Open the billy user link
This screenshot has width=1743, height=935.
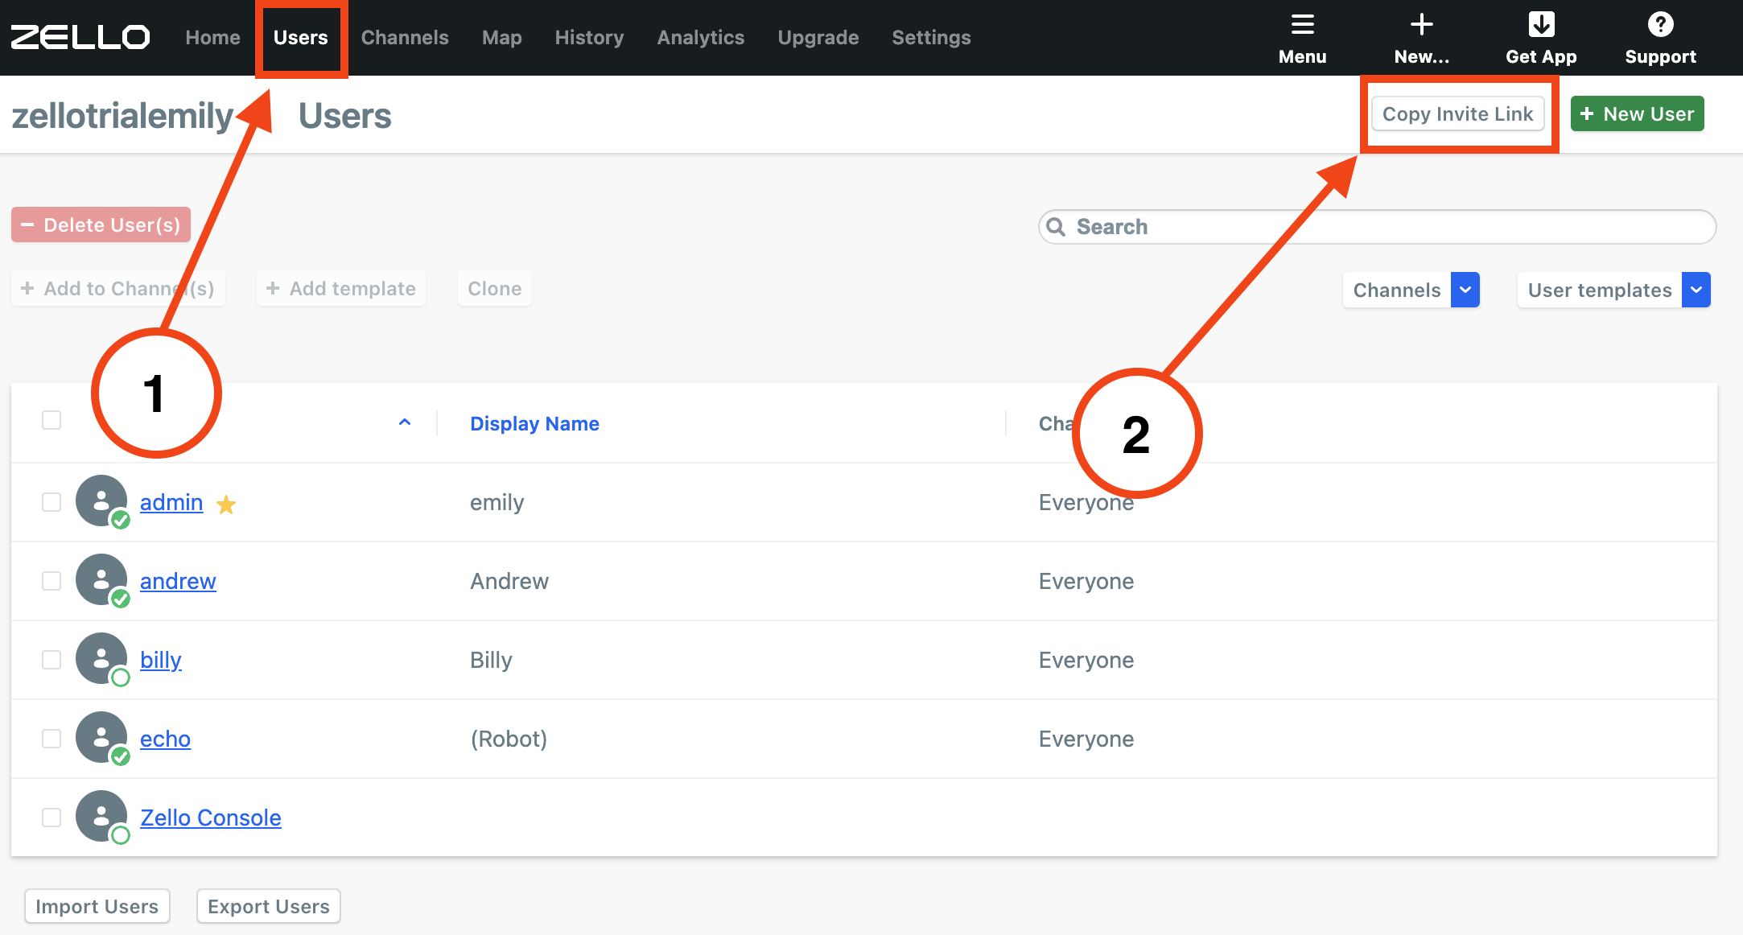click(x=161, y=660)
